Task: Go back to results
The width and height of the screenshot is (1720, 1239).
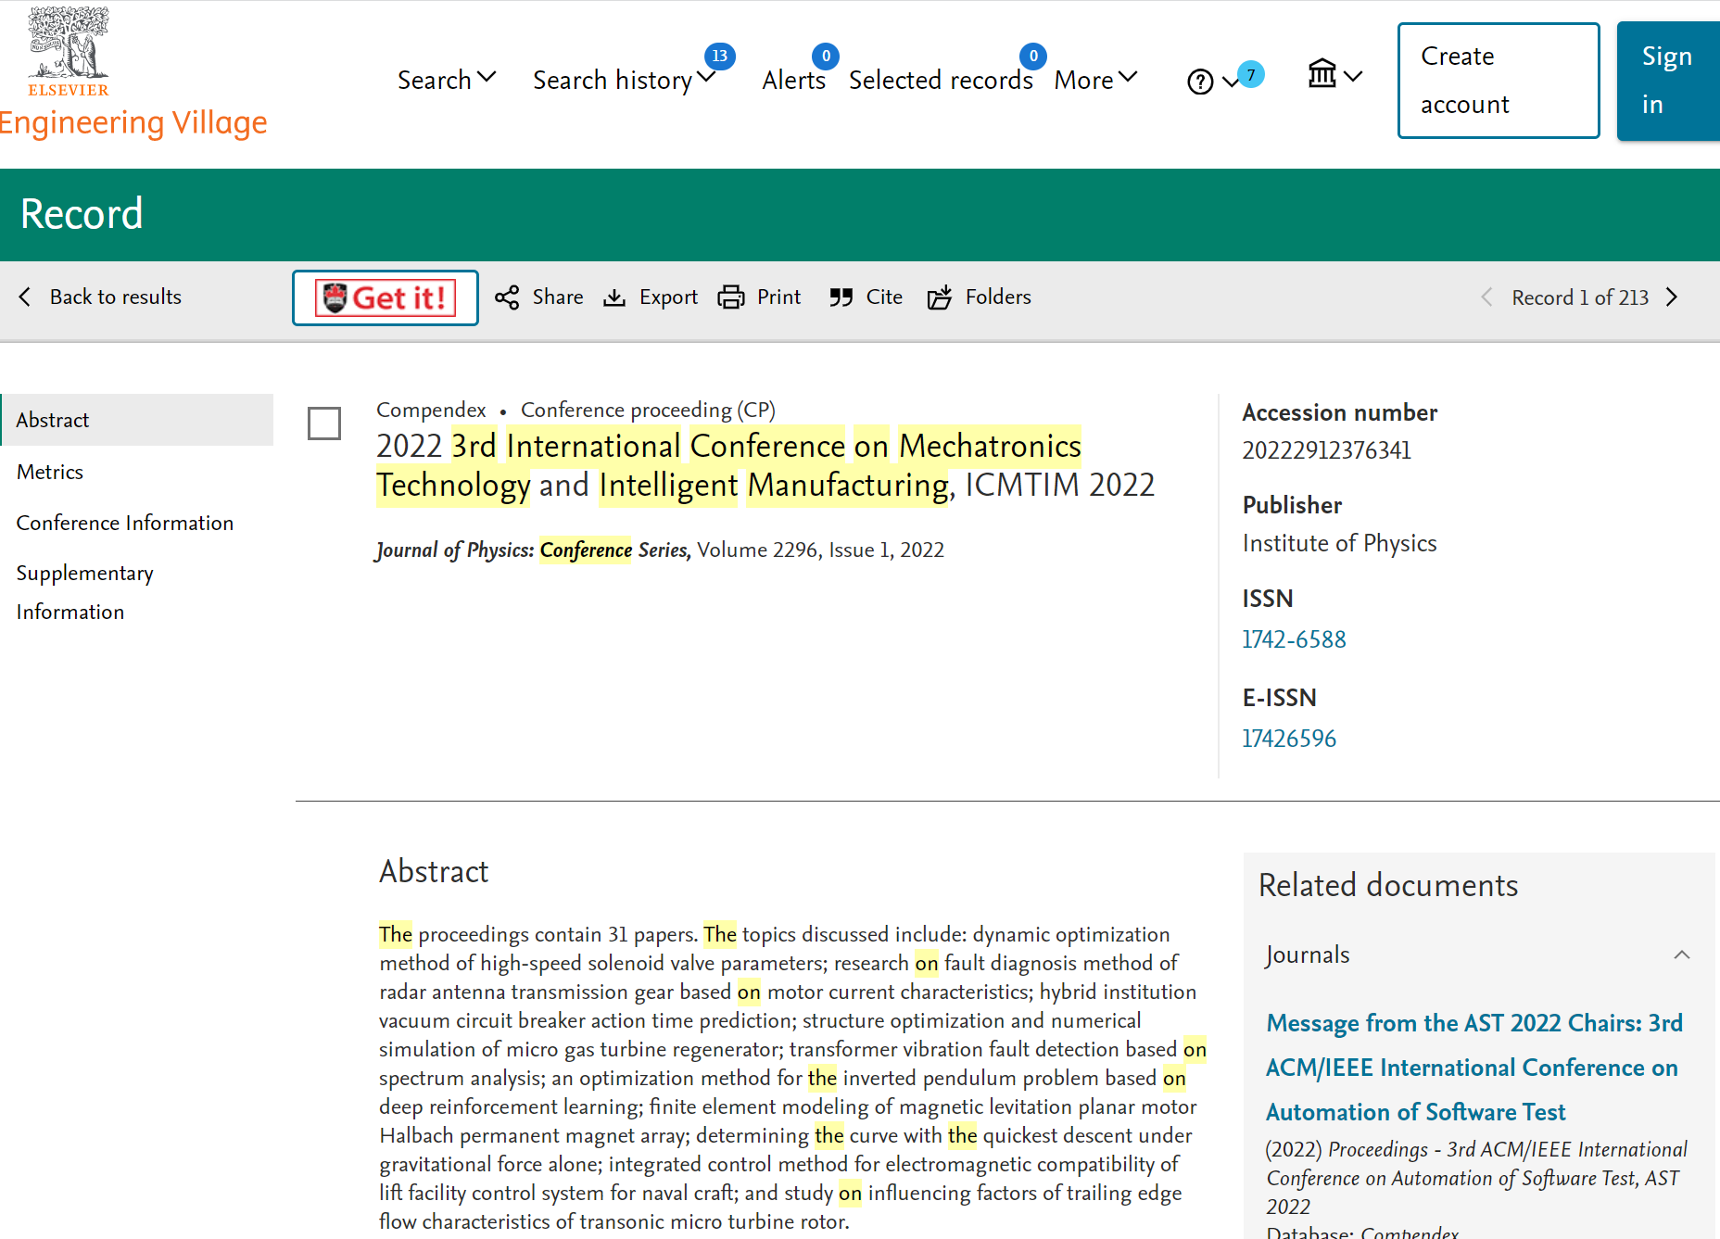Action: pyautogui.click(x=100, y=297)
